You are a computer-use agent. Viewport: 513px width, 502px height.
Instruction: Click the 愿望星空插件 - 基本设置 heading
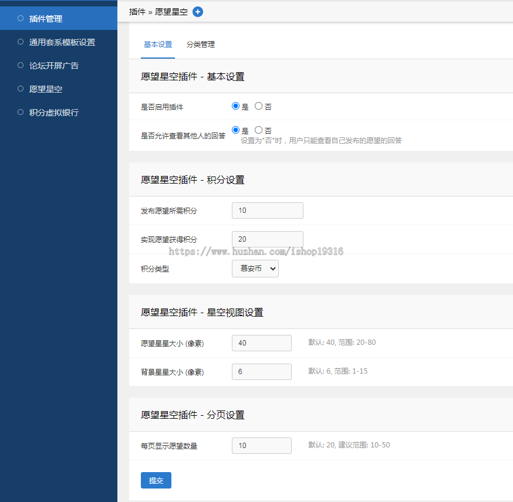tap(193, 76)
